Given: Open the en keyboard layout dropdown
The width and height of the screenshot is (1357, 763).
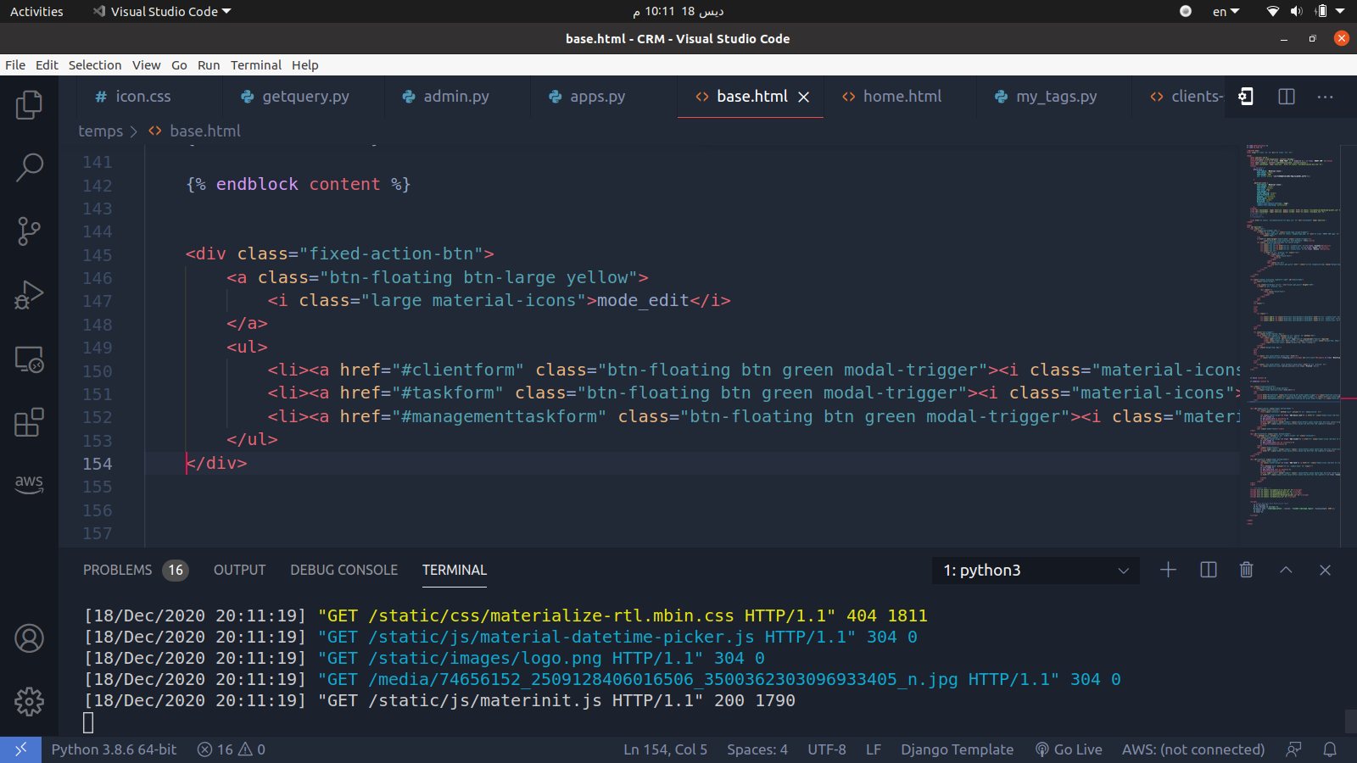Looking at the screenshot, I should [1226, 12].
